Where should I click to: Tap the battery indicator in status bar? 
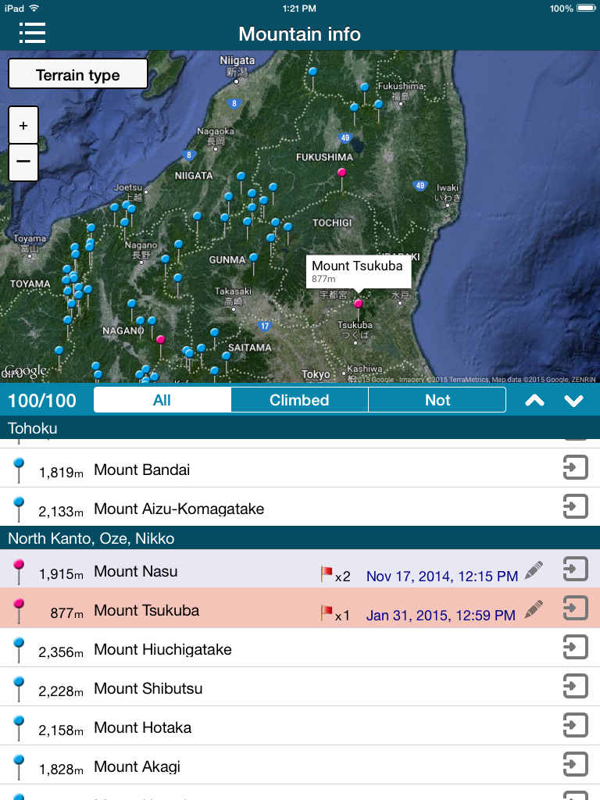[x=586, y=8]
